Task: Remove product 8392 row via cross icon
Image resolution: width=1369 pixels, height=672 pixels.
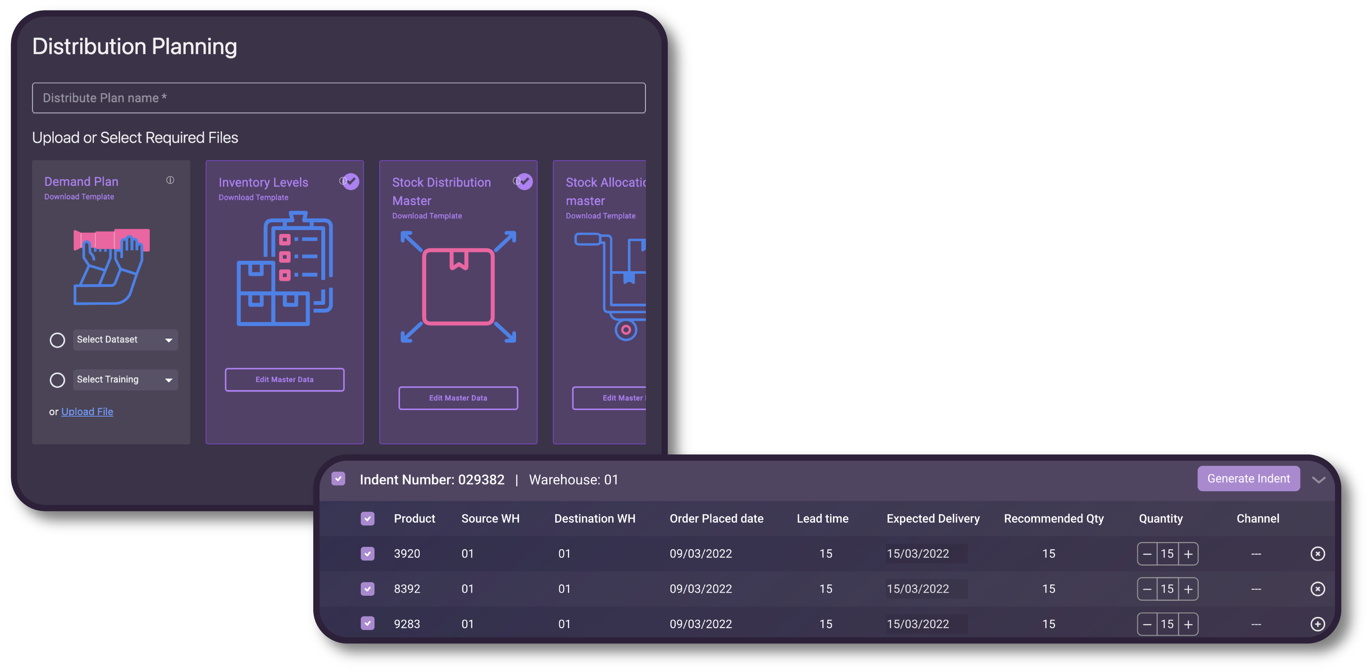Action: click(x=1318, y=589)
